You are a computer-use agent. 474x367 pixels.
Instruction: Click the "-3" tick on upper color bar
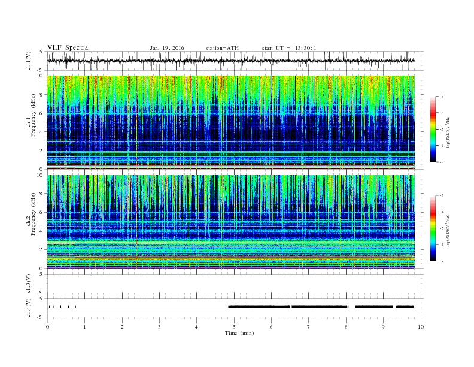coord(441,97)
